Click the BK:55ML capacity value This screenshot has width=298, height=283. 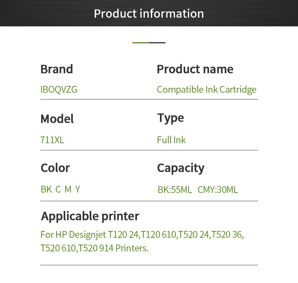click(x=175, y=190)
